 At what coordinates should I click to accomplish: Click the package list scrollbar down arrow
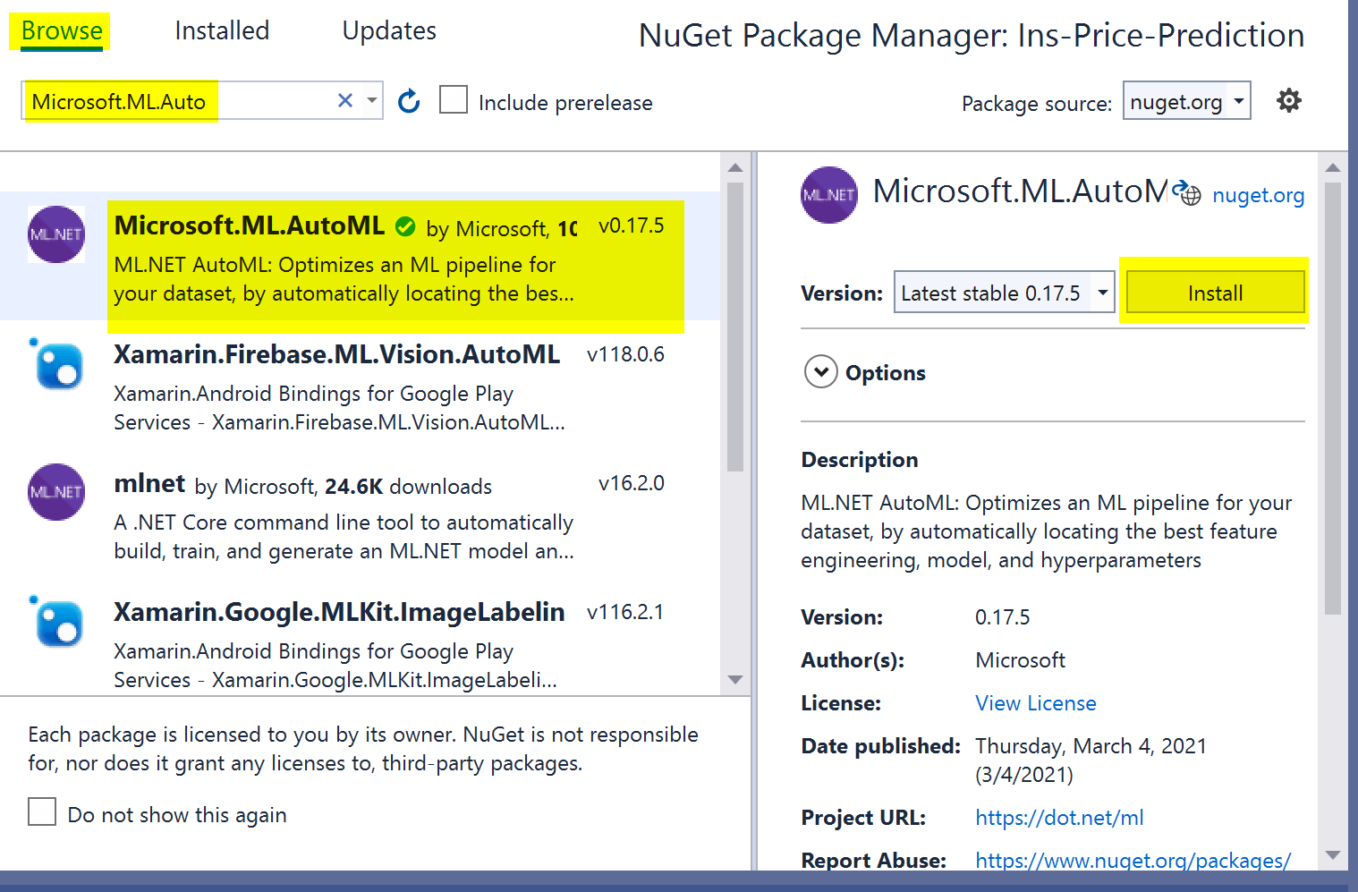point(735,680)
